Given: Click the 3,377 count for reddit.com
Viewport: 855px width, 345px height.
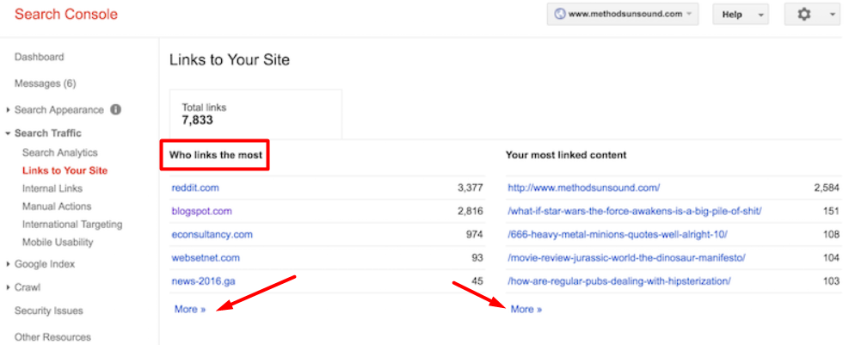Looking at the screenshot, I should point(470,188).
